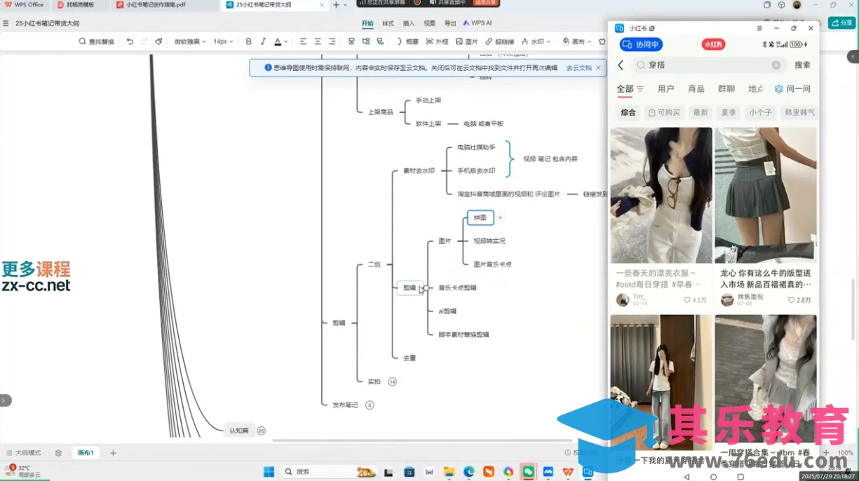Viewport: 859px width, 481px height.
Task: Toggle bold text formatting
Action: (248, 42)
